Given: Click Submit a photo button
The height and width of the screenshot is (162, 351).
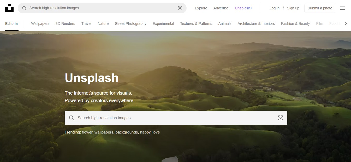Looking at the screenshot, I should pyautogui.click(x=320, y=8).
